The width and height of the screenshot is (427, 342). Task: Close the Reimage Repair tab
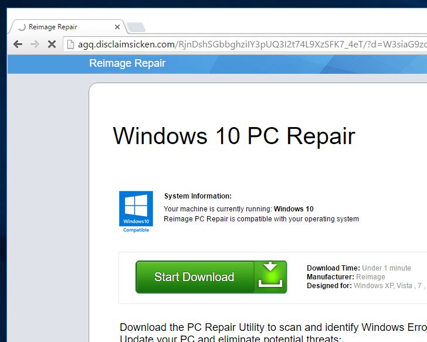click(x=117, y=27)
